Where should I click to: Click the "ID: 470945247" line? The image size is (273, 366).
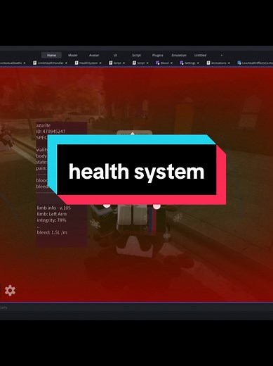[51, 132]
